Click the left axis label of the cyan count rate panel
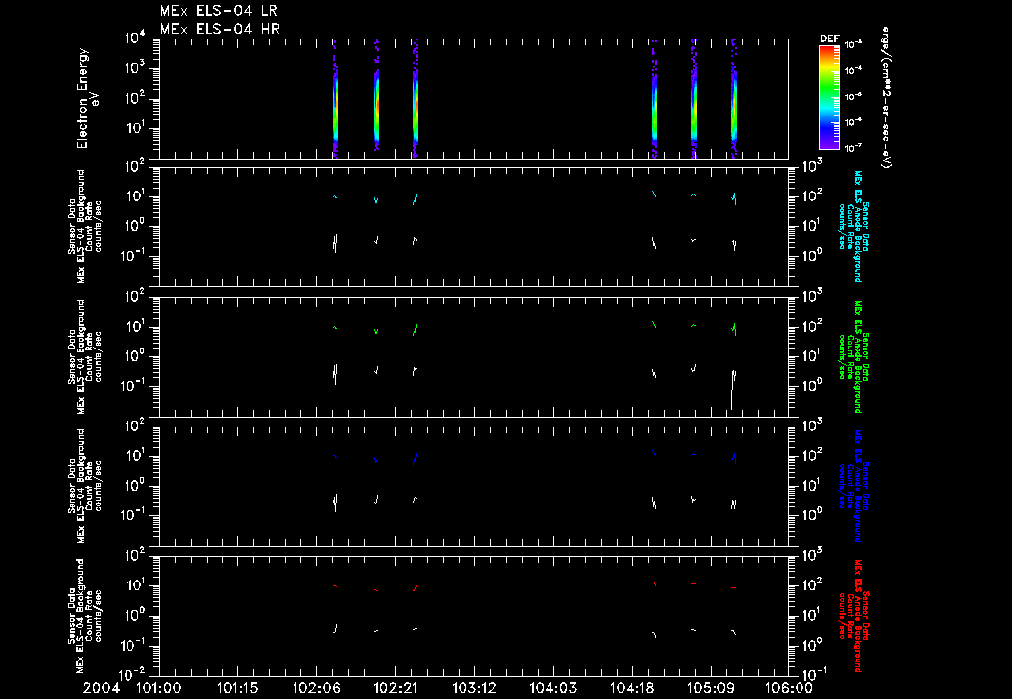The width and height of the screenshot is (1012, 699). click(x=85, y=227)
